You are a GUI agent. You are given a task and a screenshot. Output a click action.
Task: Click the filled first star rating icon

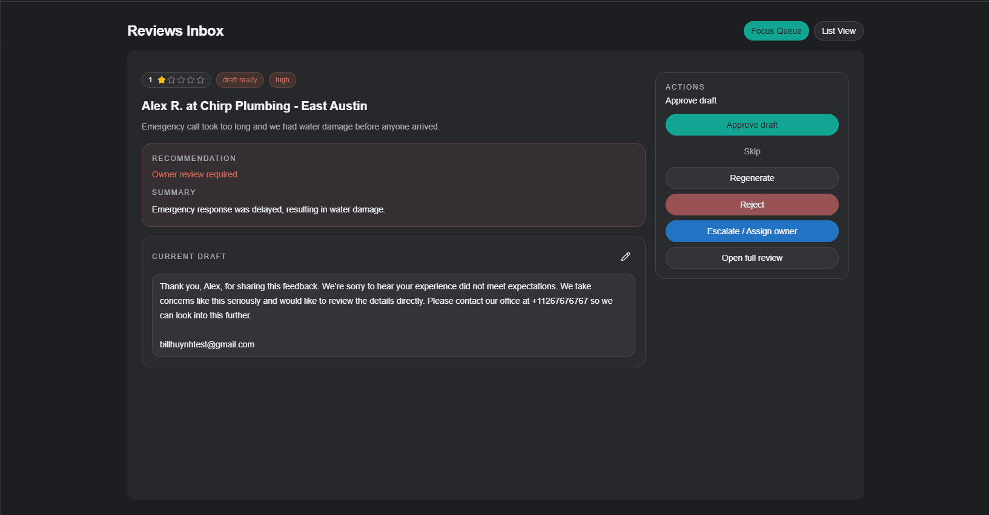(x=162, y=79)
